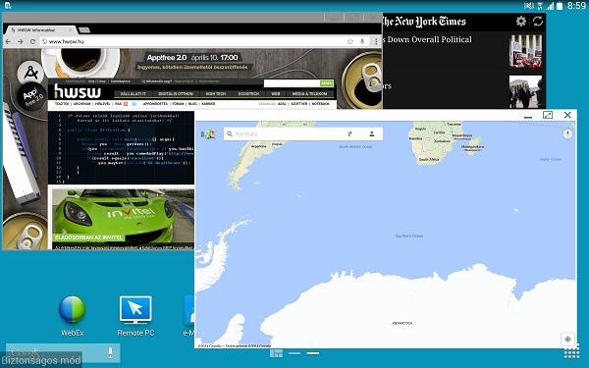Bookmark the page with the star icon
The width and height of the screenshot is (589, 368).
click(x=350, y=41)
